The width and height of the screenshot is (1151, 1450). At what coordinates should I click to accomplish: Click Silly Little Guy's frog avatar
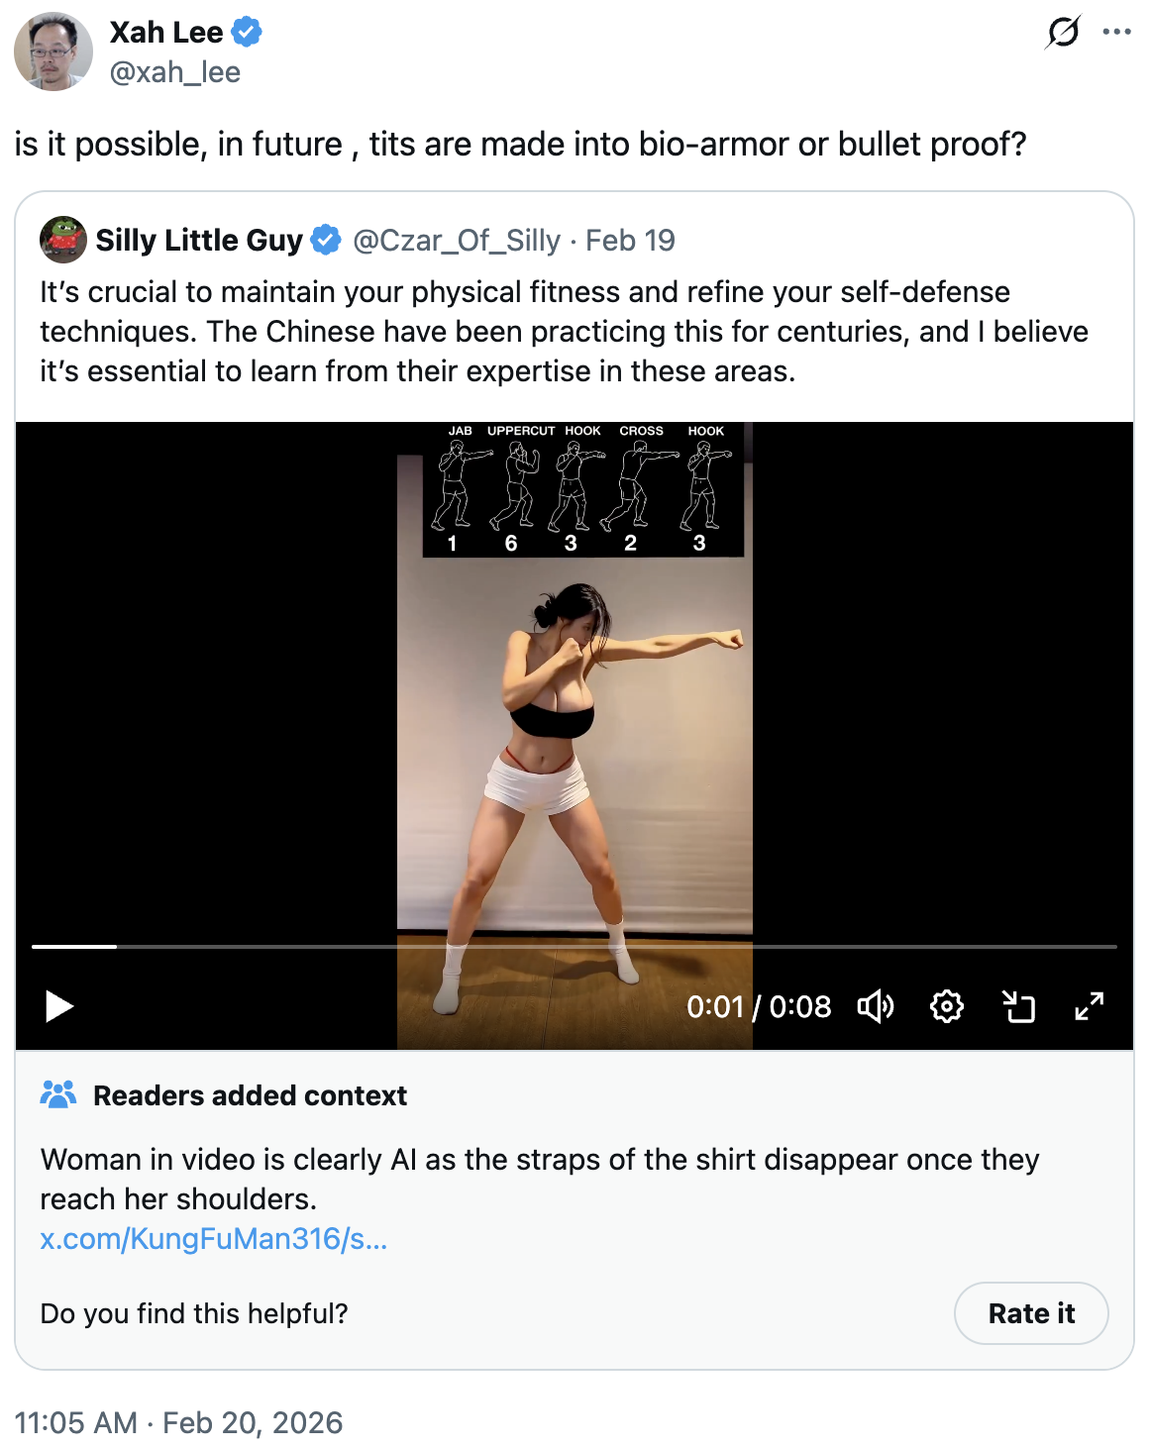click(63, 240)
